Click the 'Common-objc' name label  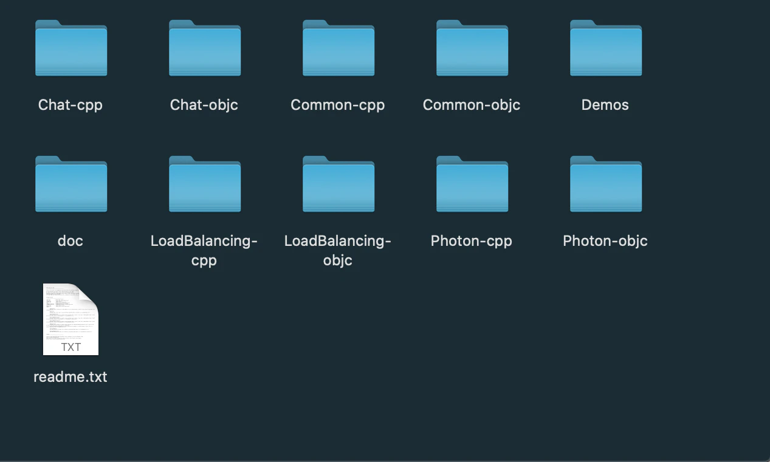(x=472, y=105)
